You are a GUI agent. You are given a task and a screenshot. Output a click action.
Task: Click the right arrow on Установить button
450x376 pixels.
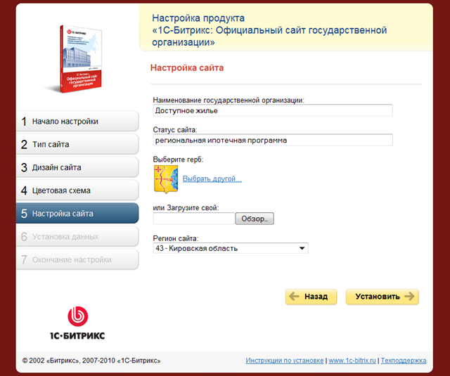pos(409,296)
